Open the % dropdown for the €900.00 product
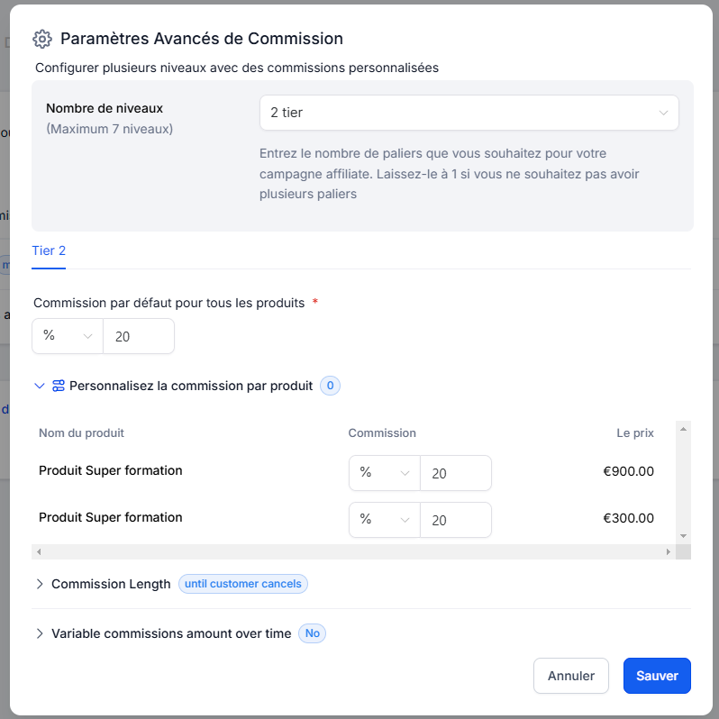 [384, 473]
